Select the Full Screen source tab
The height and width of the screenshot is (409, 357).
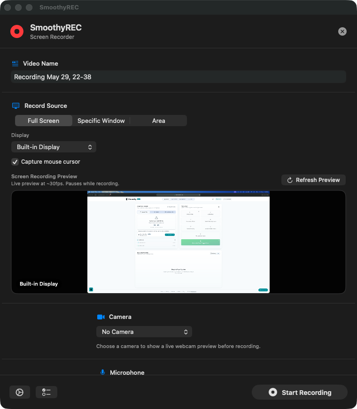[x=43, y=121]
